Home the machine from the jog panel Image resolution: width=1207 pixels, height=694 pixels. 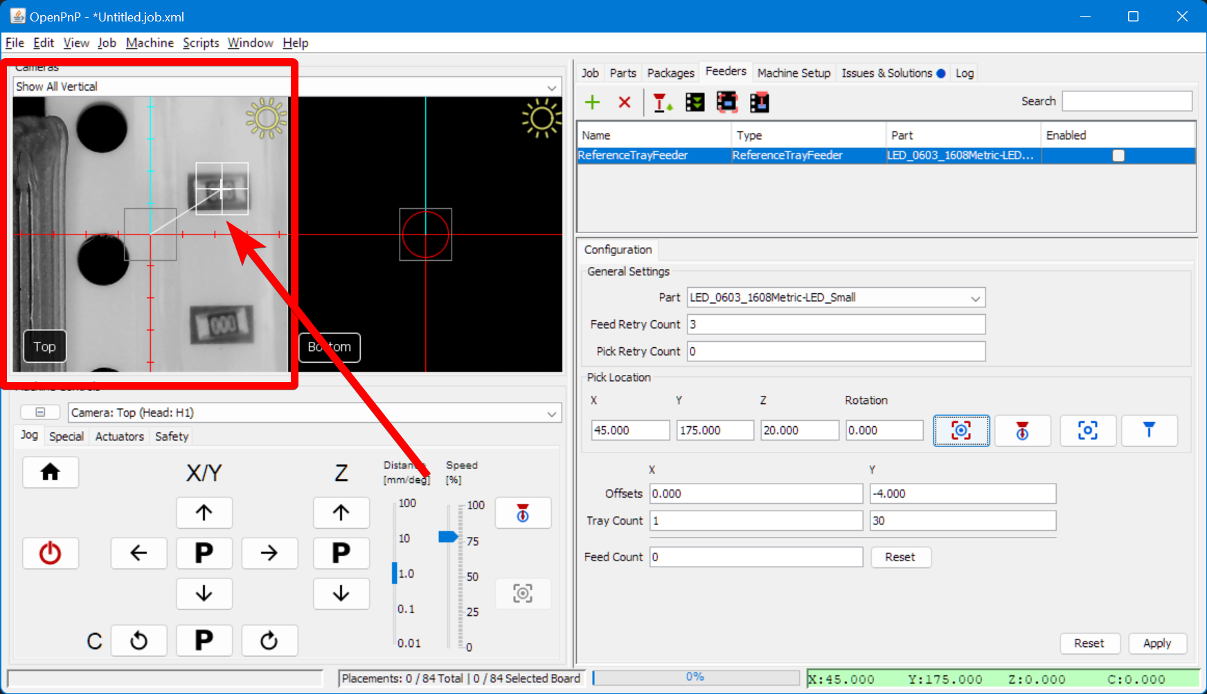click(50, 472)
